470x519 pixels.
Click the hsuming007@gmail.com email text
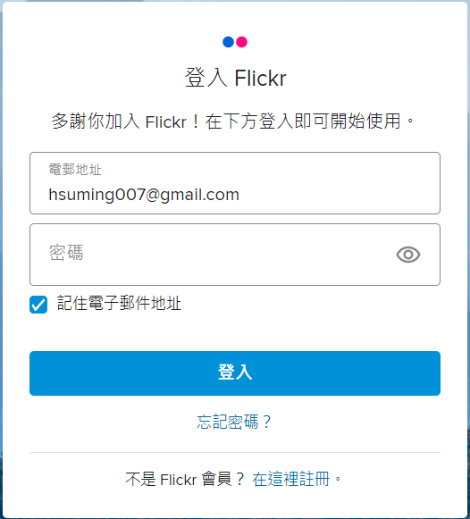(x=144, y=195)
